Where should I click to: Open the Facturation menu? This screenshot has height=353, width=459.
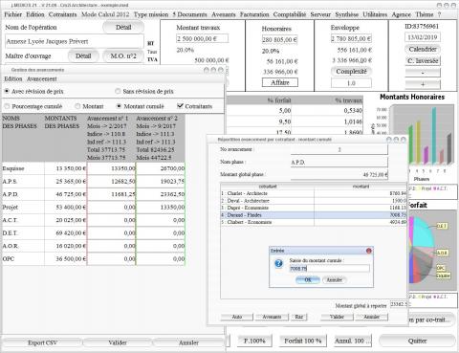pos(254,14)
